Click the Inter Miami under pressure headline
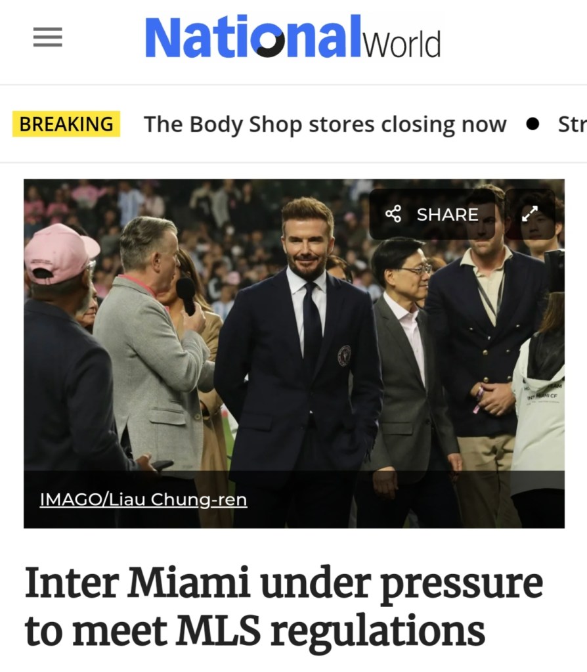 point(284,607)
